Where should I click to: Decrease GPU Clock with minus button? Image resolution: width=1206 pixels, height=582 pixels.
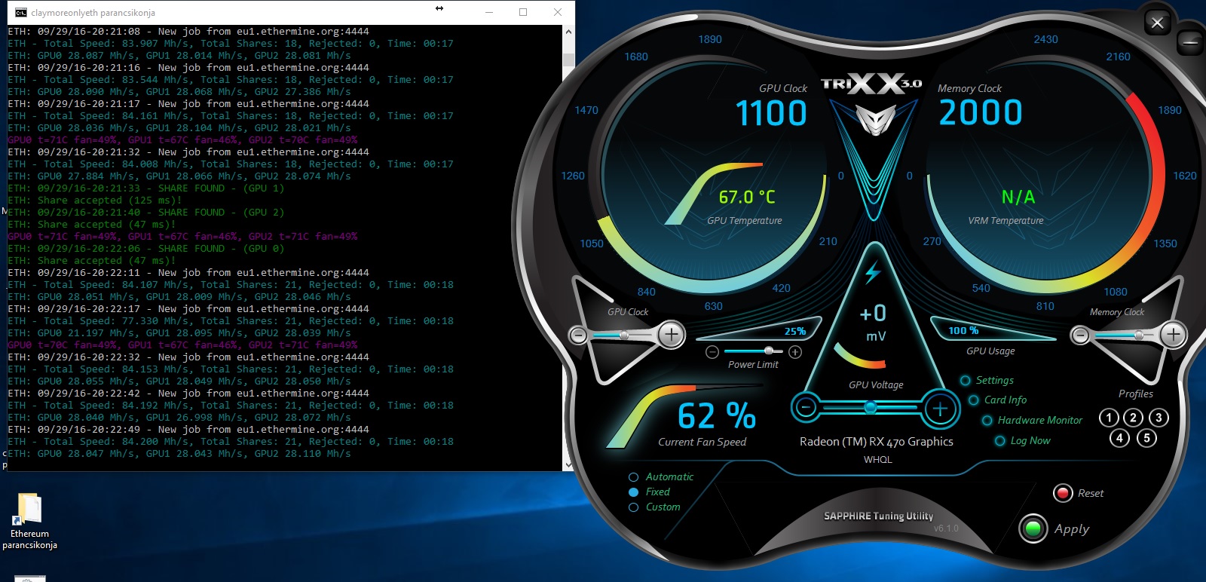579,335
